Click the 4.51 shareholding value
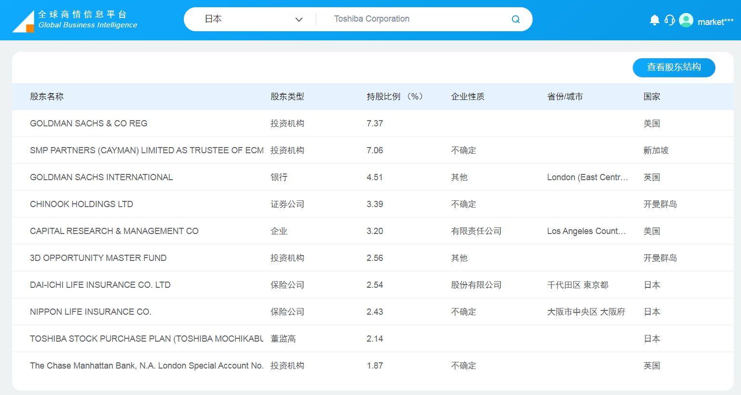Viewport: 741px width, 395px height. [375, 177]
